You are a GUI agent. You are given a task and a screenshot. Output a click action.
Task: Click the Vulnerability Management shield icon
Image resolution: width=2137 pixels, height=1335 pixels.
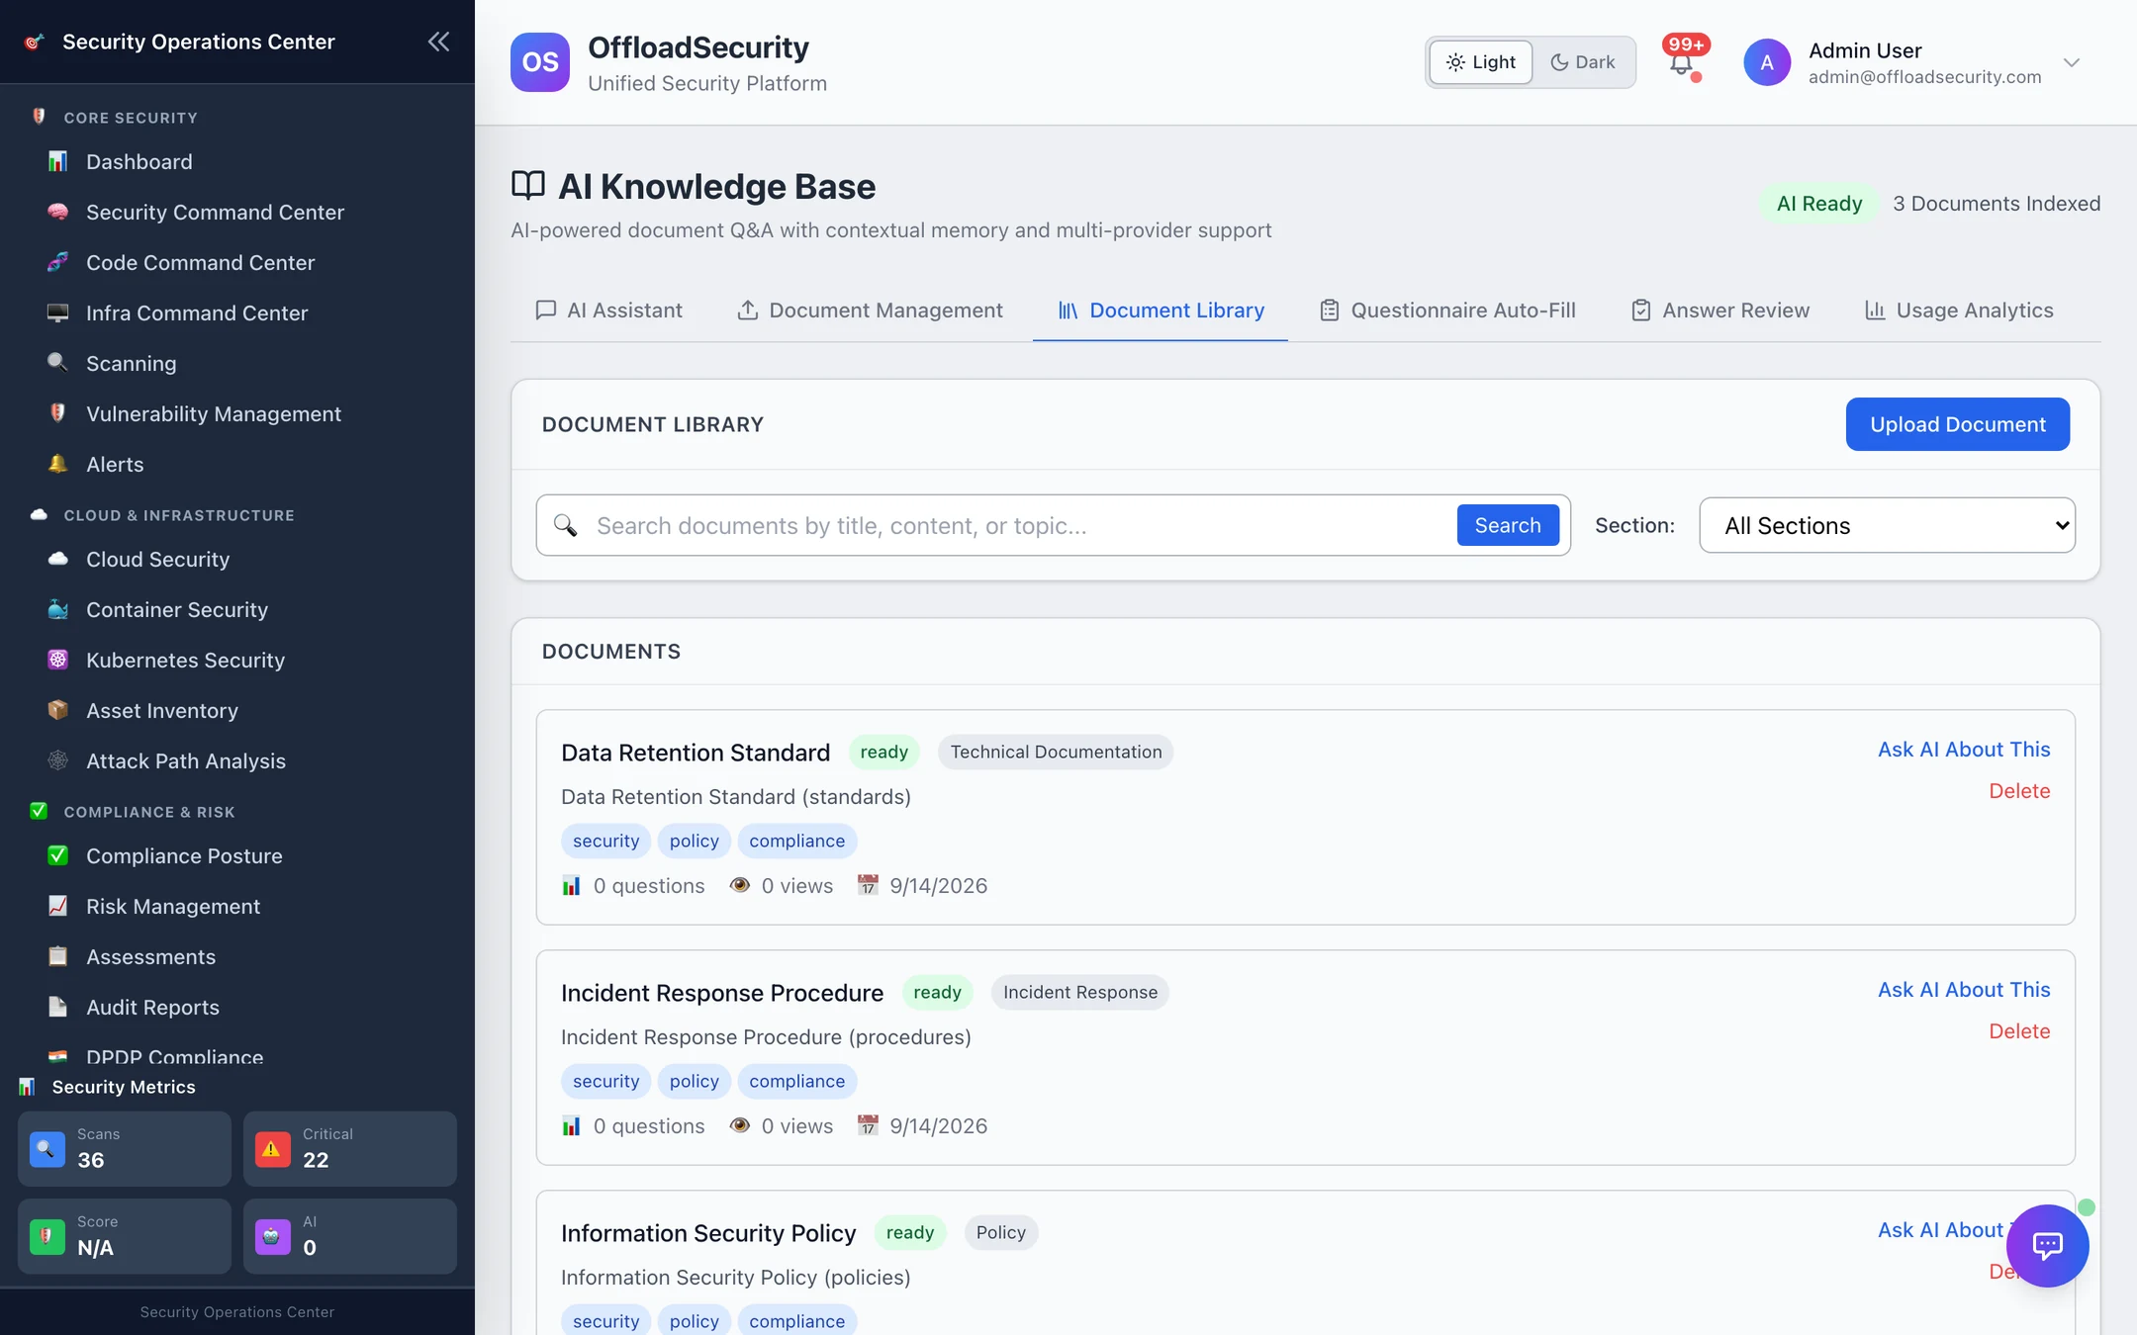pyautogui.click(x=58, y=413)
